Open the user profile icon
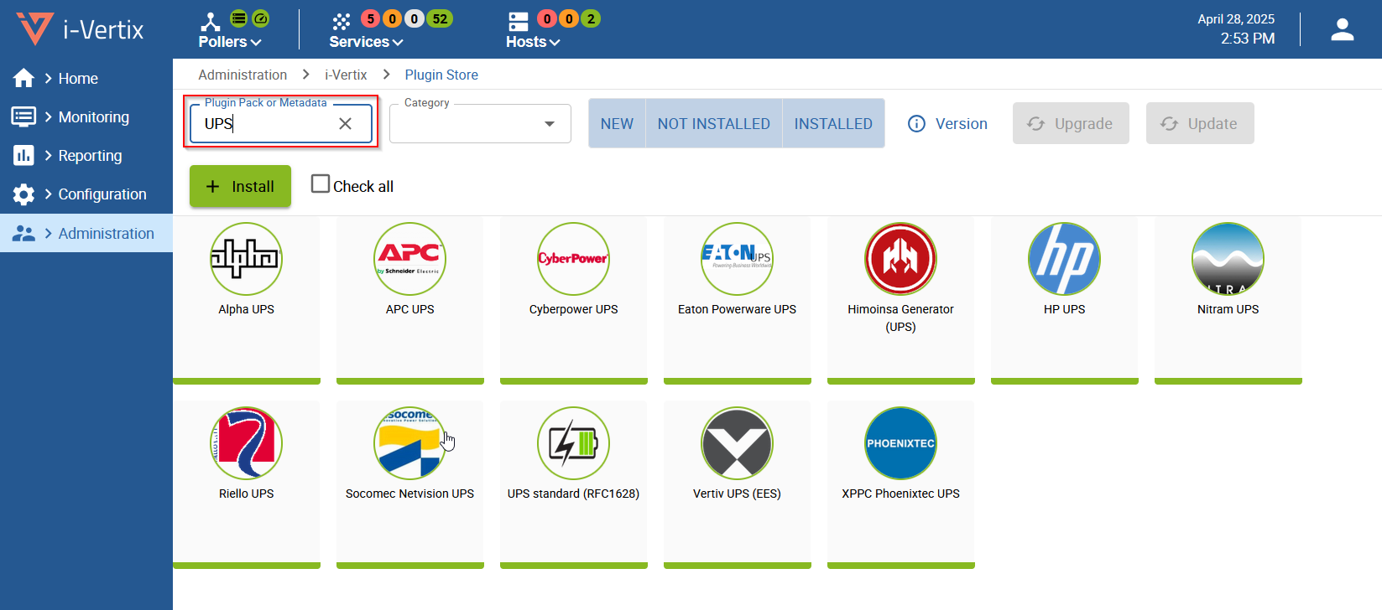This screenshot has height=610, width=1382. (x=1343, y=29)
